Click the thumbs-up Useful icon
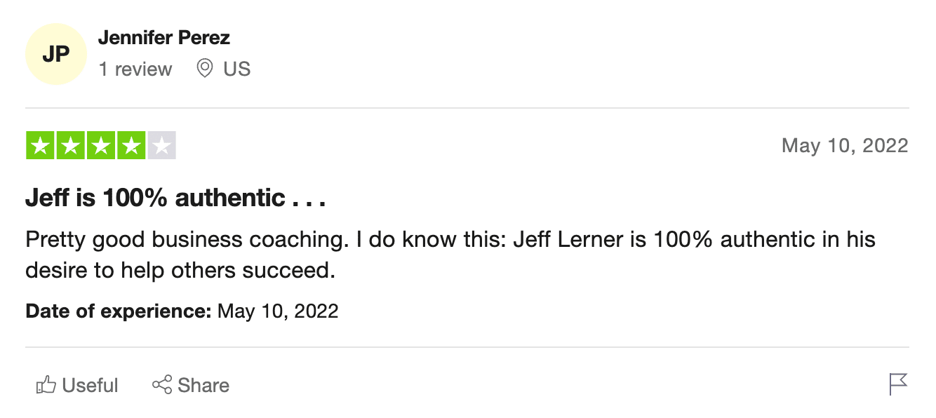 [46, 384]
